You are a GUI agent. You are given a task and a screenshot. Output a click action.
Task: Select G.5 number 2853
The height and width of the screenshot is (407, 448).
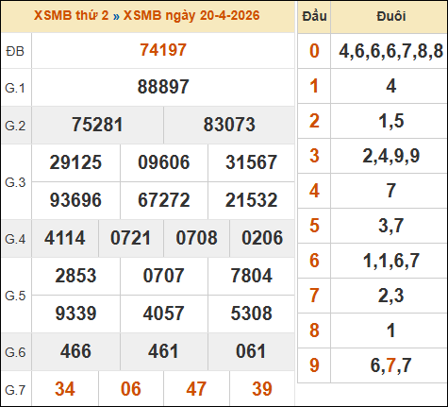pos(75,276)
